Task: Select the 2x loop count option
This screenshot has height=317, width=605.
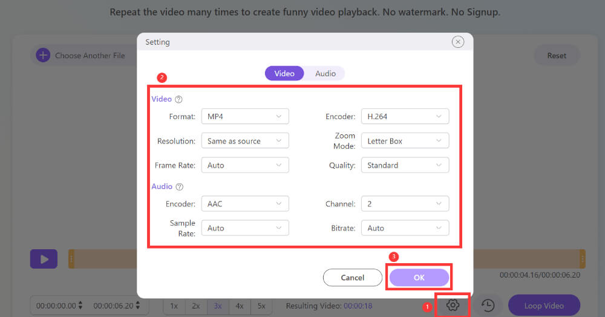Action: (196, 306)
